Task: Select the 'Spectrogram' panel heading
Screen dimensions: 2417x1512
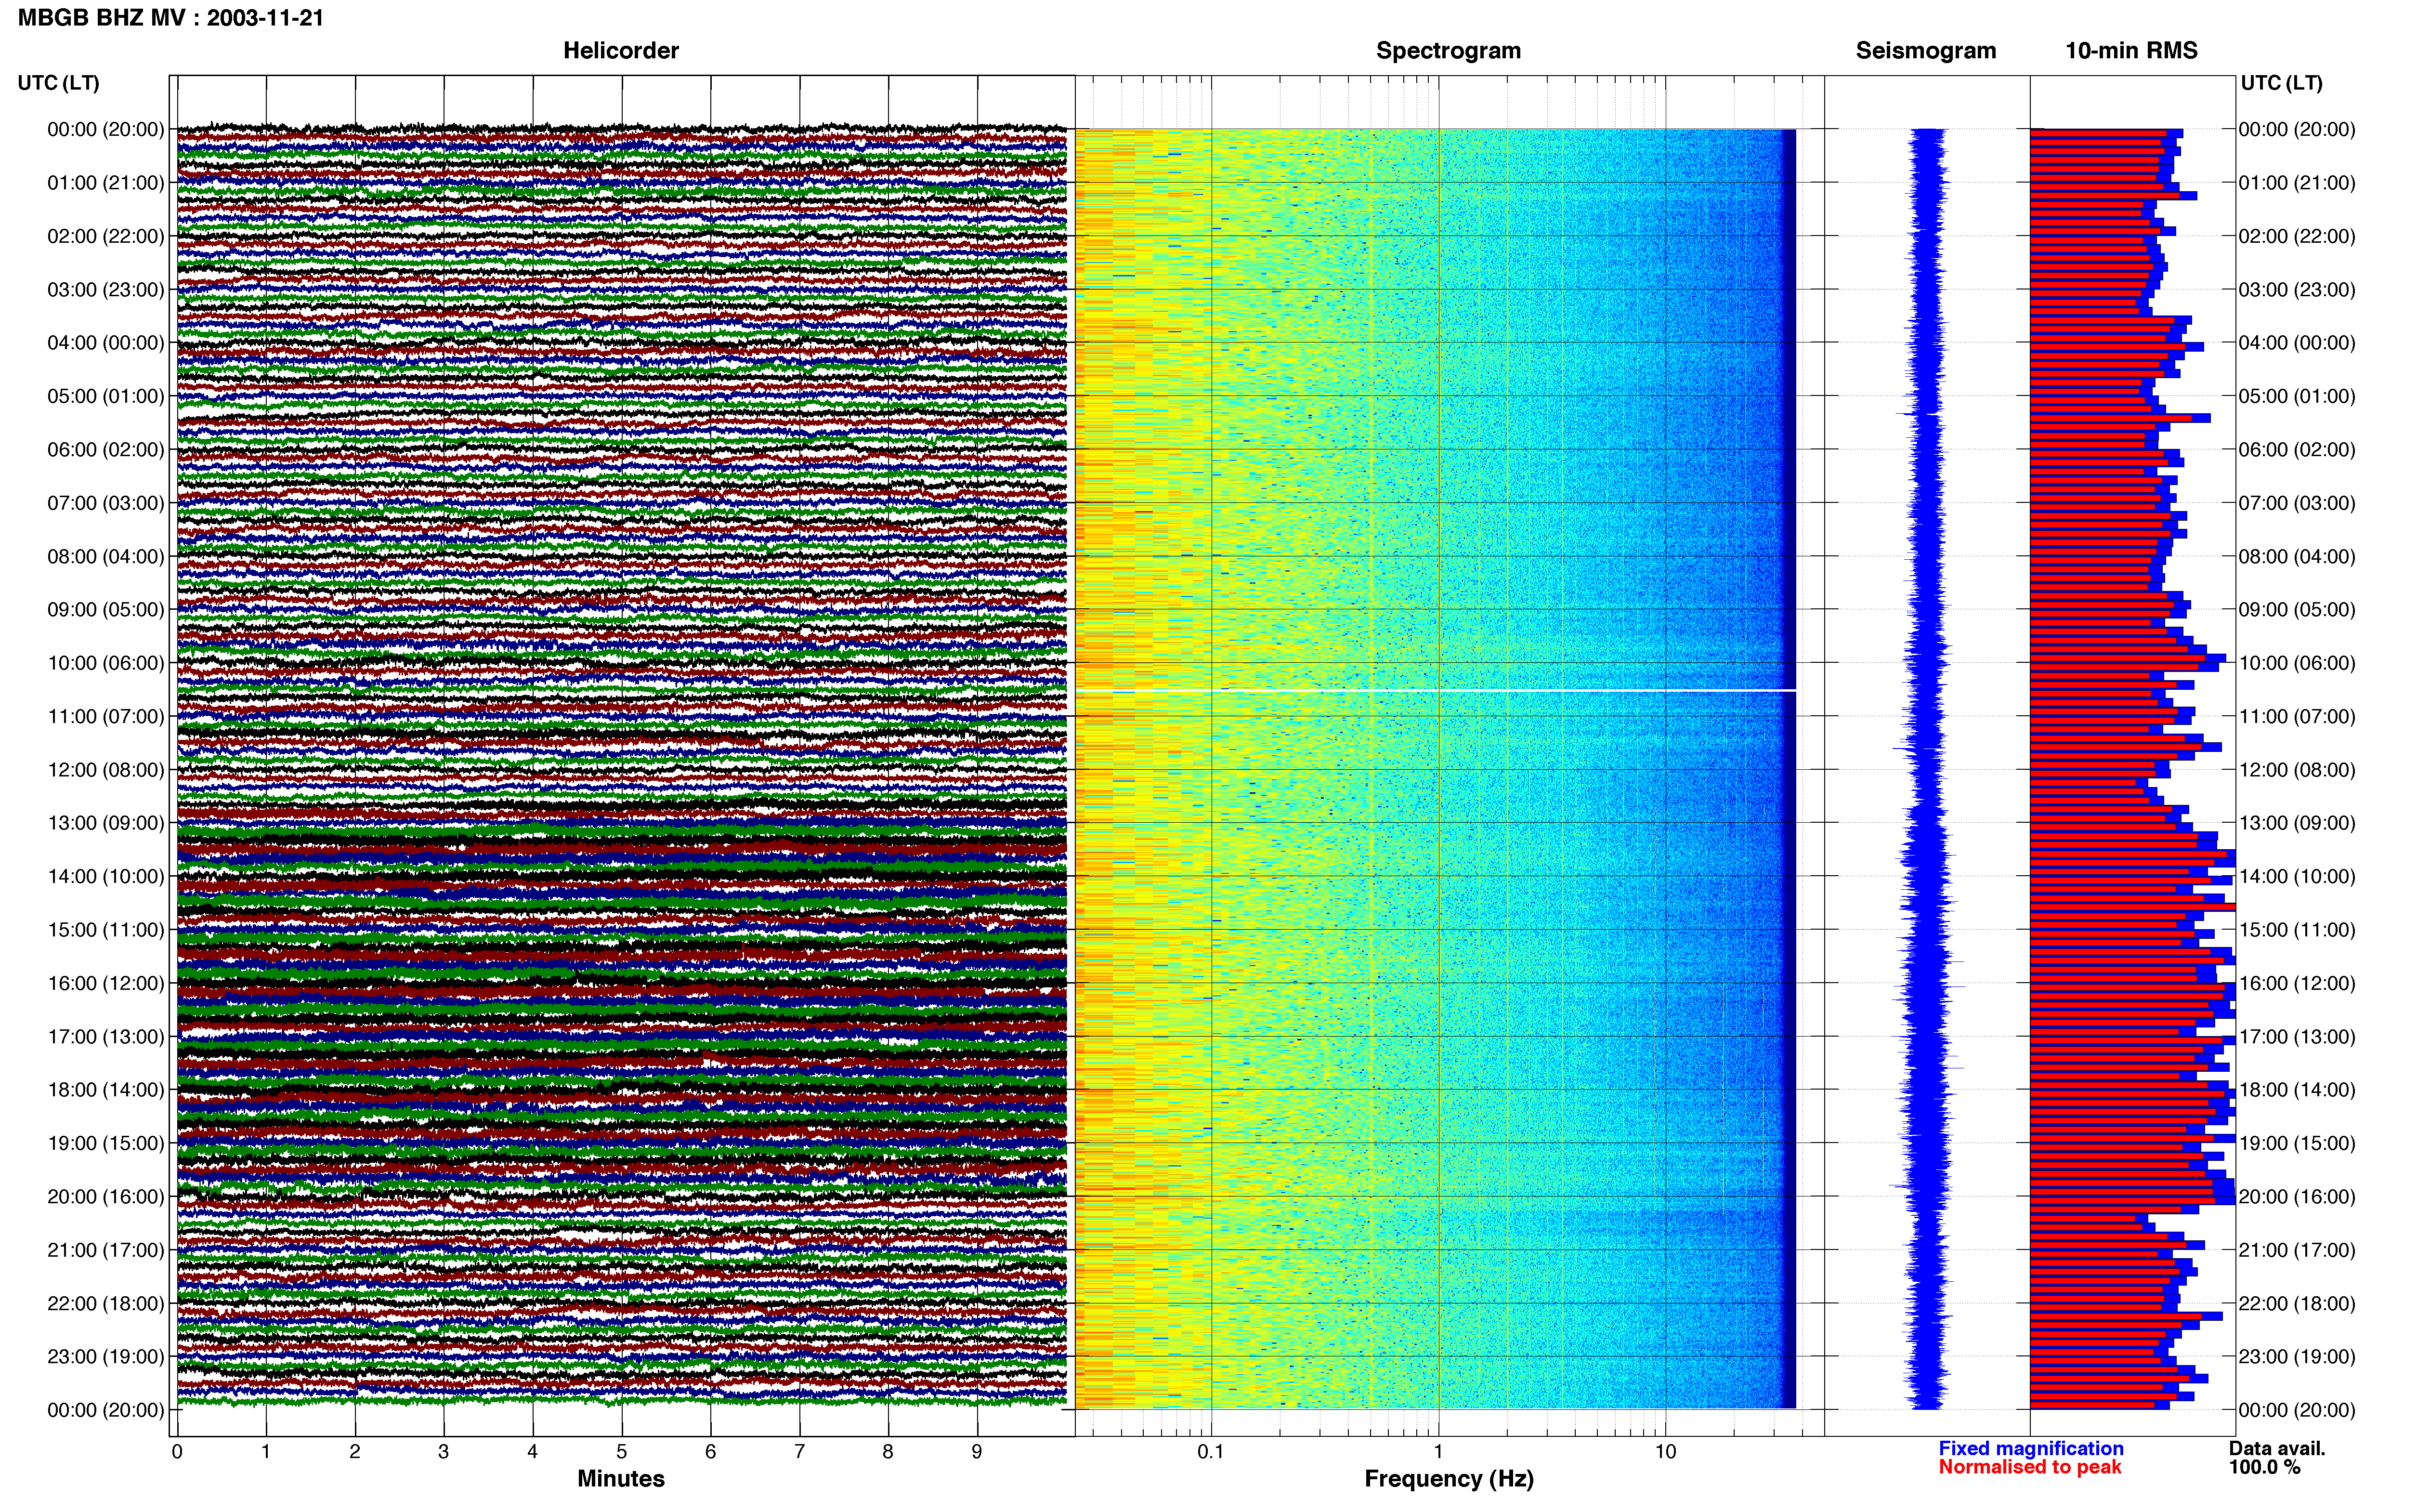Action: (1449, 50)
